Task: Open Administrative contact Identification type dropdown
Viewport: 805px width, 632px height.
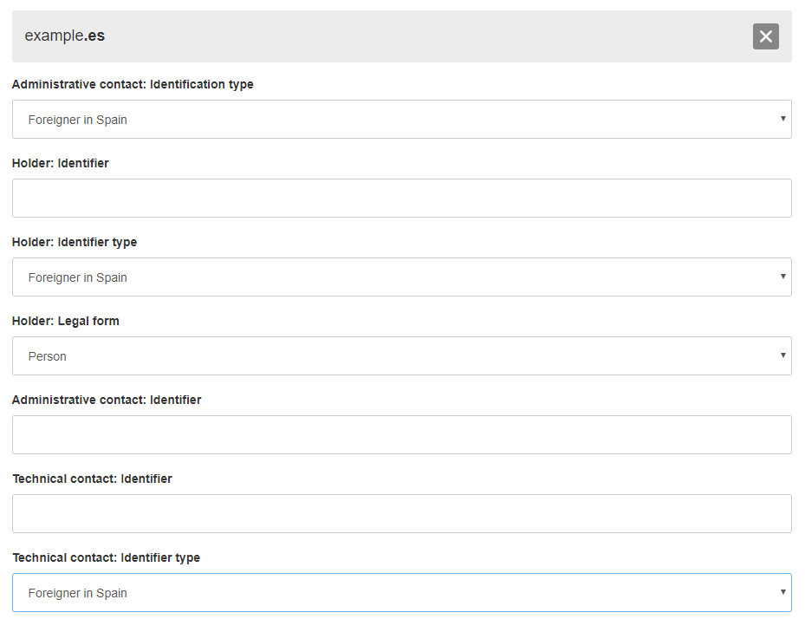Action: tap(401, 120)
